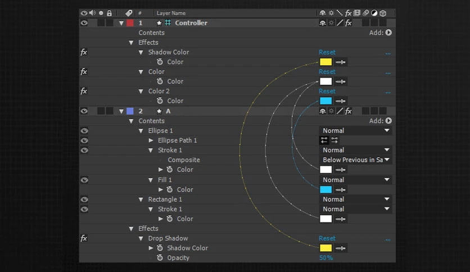Disable the Shadow Color effect fx toggle

84,52
